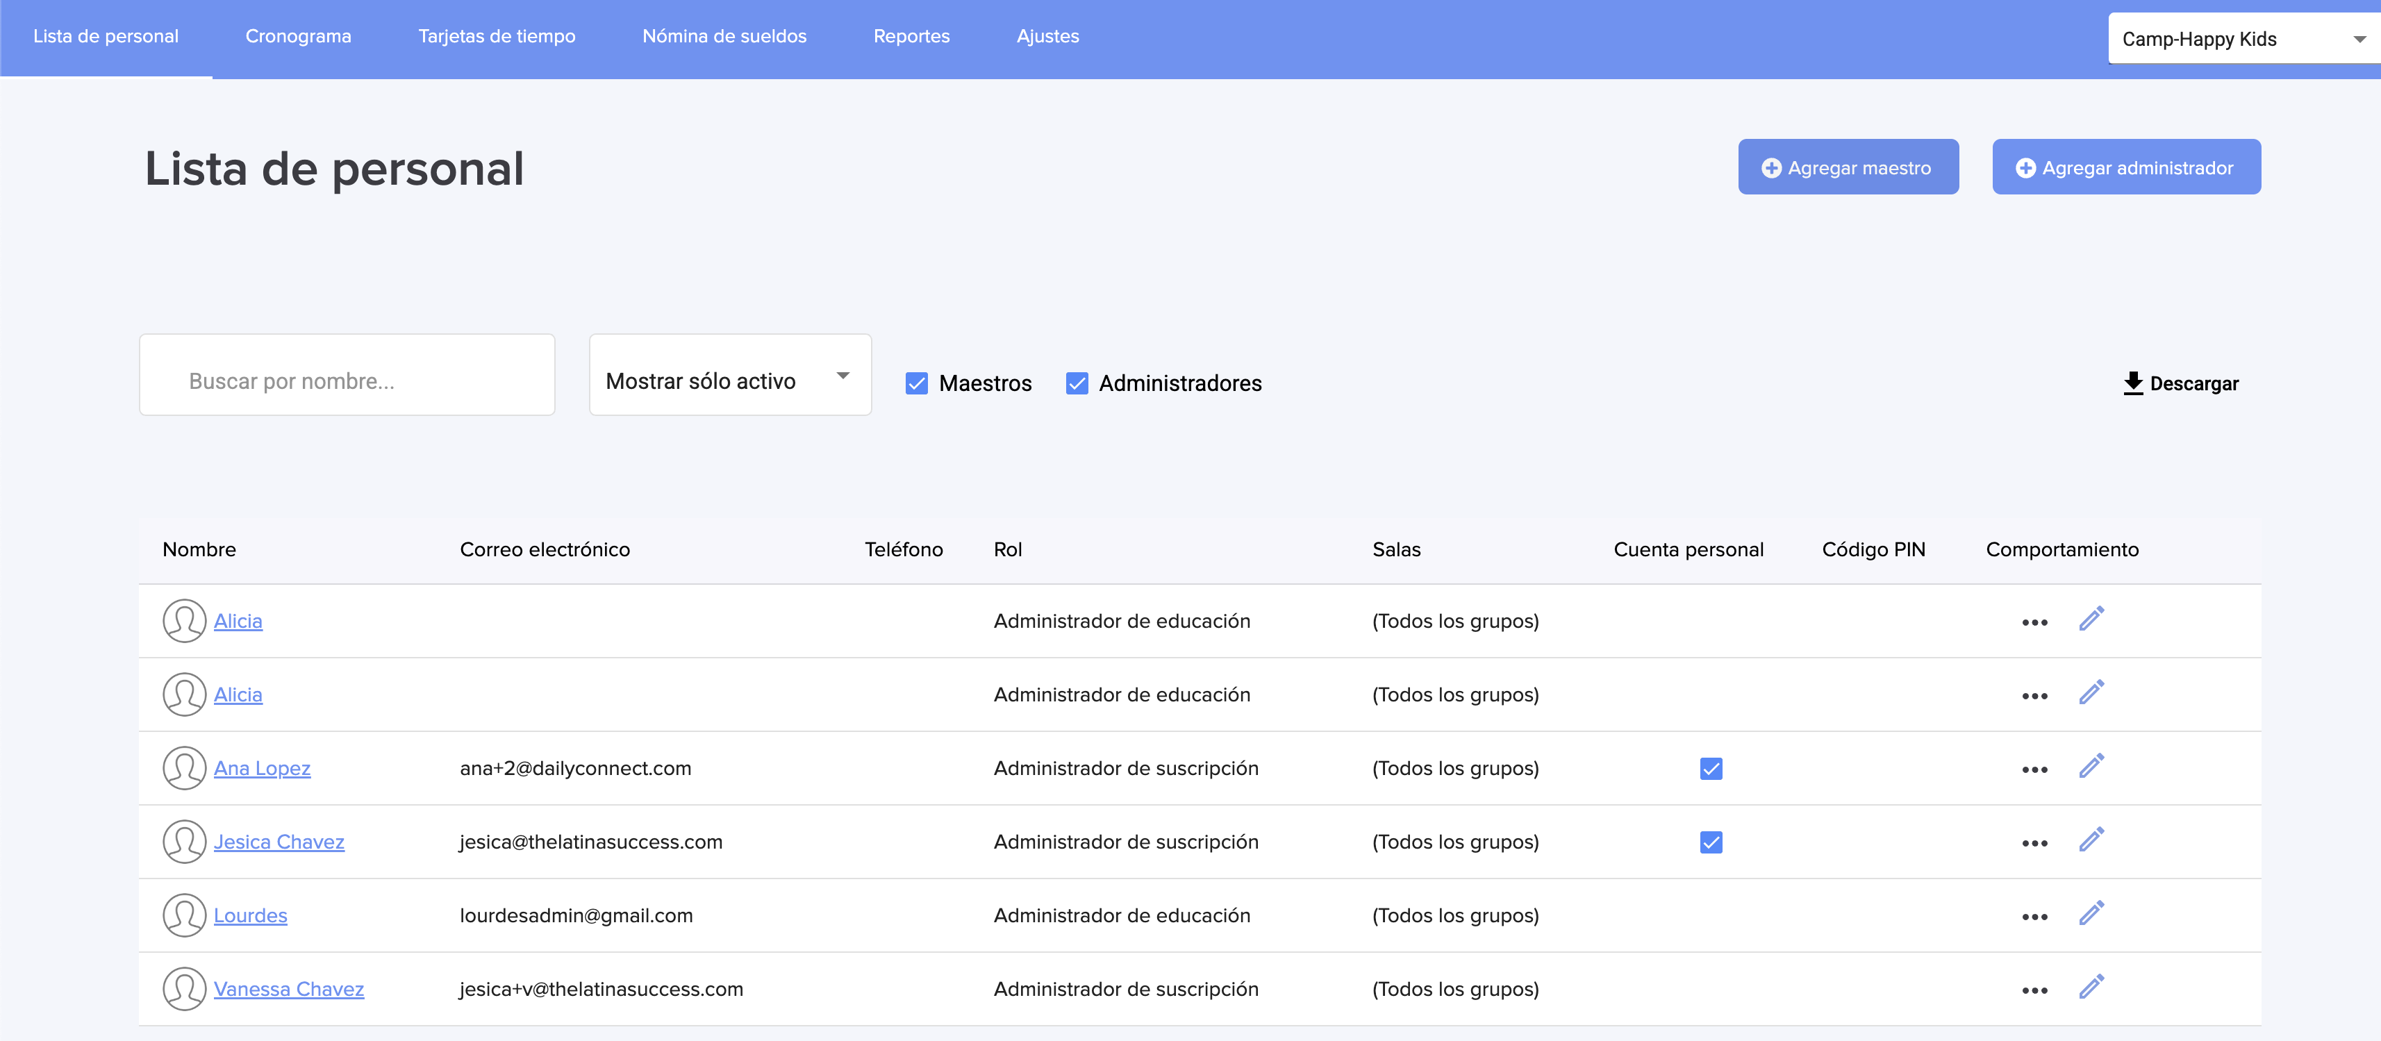Open the Nómina de sueldos tab
The width and height of the screenshot is (2381, 1041).
pos(724,36)
